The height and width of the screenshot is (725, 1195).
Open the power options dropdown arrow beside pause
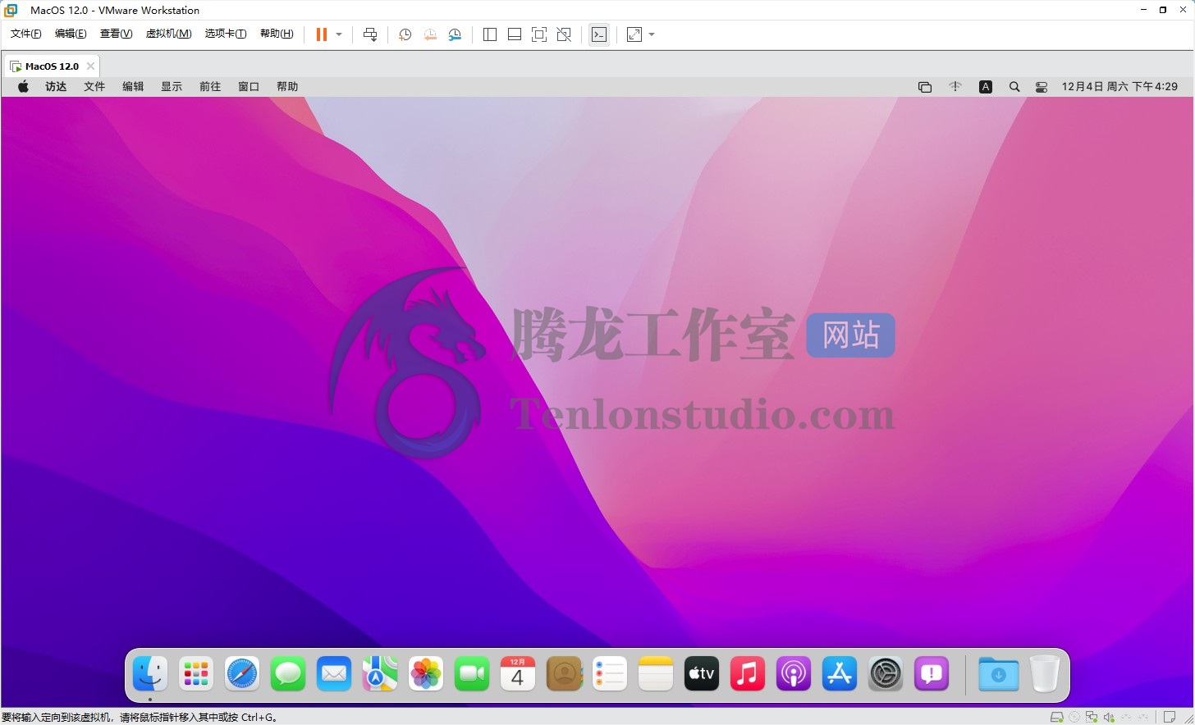339,34
